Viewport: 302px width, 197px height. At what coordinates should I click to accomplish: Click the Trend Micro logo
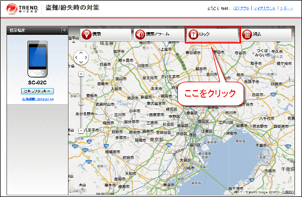tap(22, 9)
